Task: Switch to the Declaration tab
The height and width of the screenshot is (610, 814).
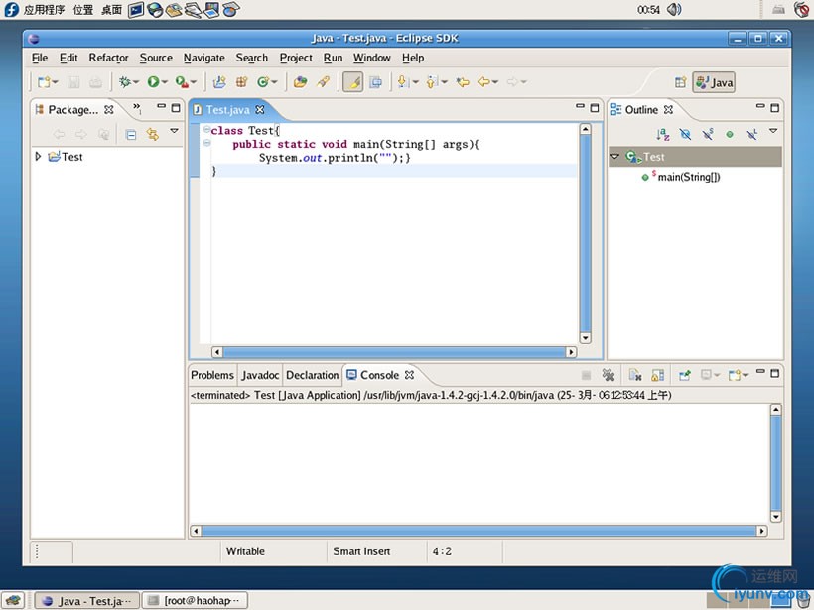Action: click(312, 375)
